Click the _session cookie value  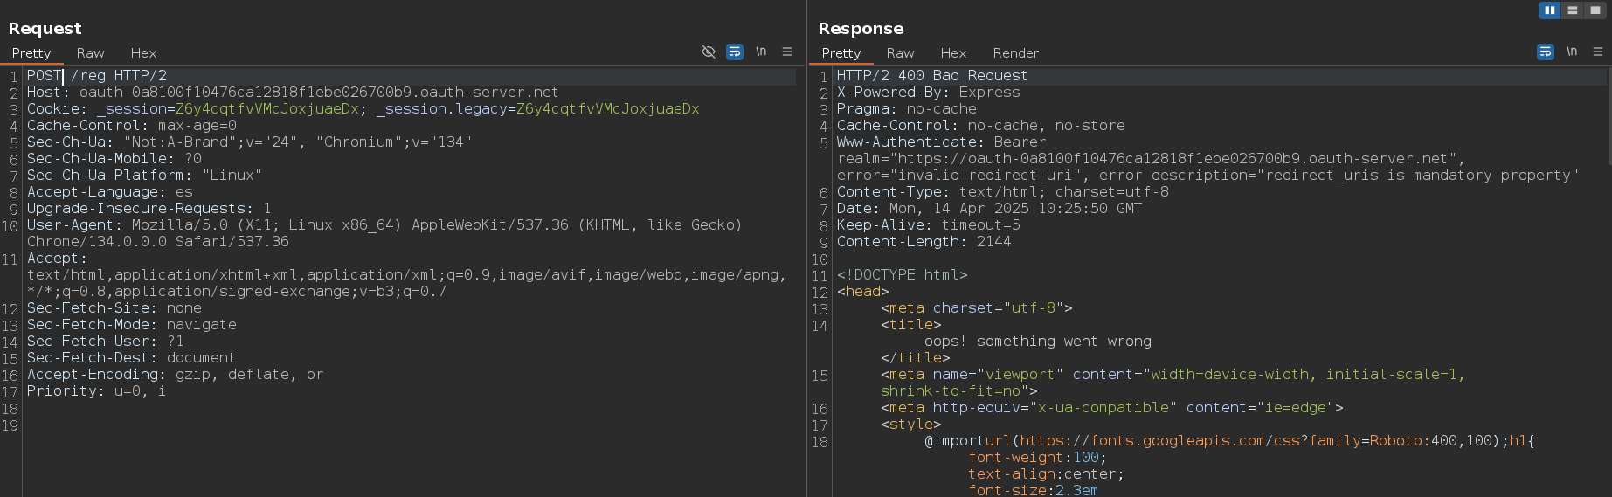pyautogui.click(x=267, y=109)
